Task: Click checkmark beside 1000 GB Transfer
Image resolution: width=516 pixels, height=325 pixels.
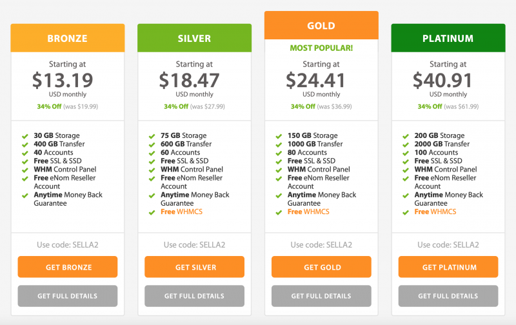Action: pyautogui.click(x=279, y=144)
